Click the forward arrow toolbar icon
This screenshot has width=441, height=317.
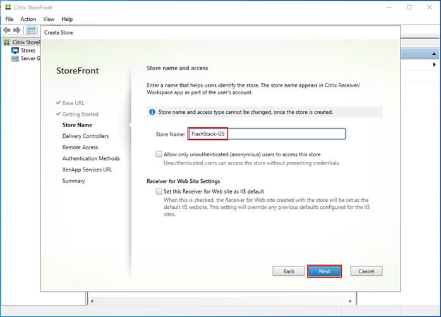[x=17, y=30]
